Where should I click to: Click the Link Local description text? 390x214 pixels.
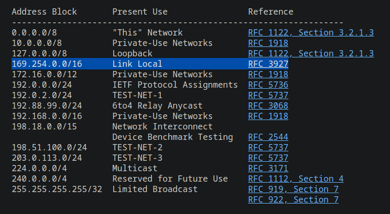(x=137, y=64)
